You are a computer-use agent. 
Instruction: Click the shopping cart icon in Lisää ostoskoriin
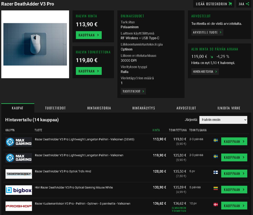point(230,4)
